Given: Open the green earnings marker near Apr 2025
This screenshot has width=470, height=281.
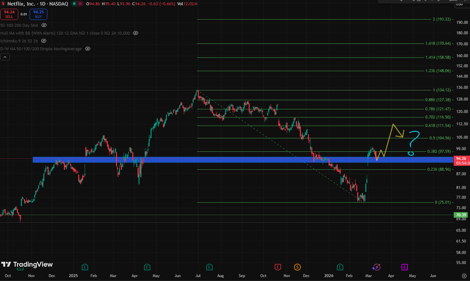Looking at the screenshot, I should [x=147, y=267].
